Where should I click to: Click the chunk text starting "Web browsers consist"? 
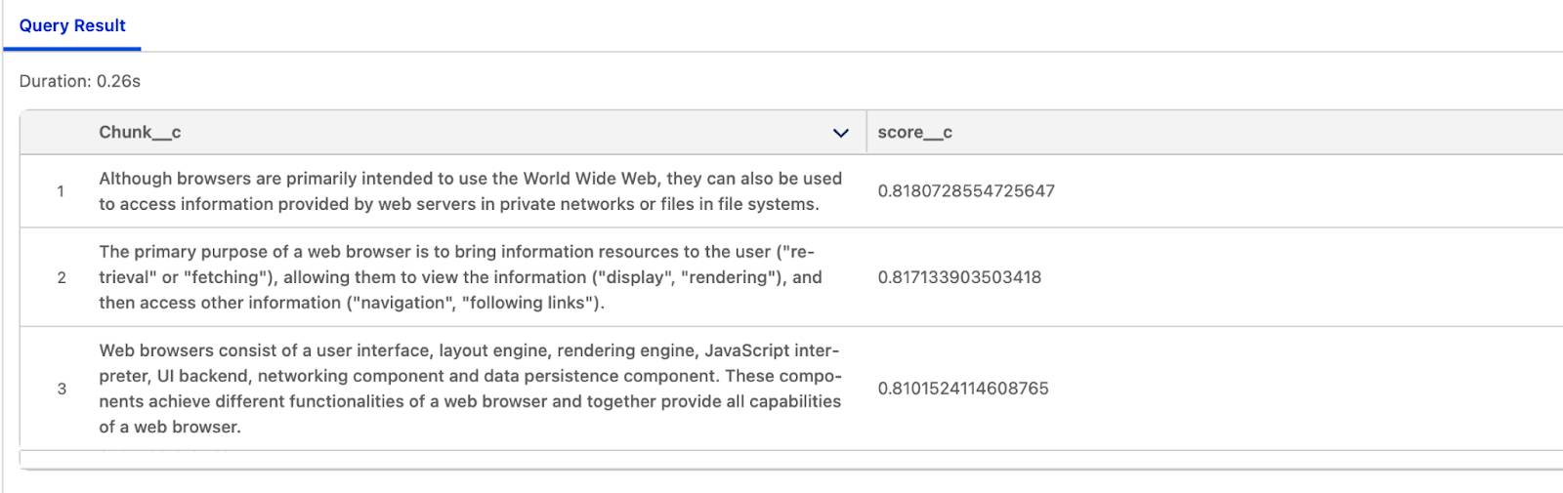[x=469, y=389]
